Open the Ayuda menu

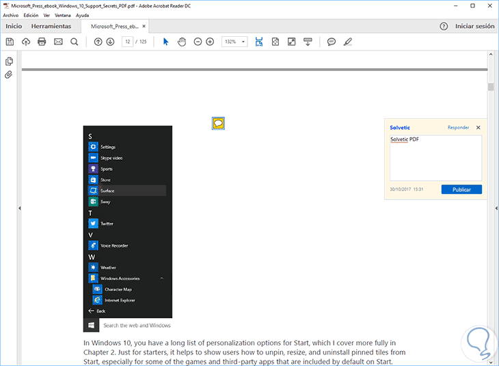pyautogui.click(x=83, y=15)
